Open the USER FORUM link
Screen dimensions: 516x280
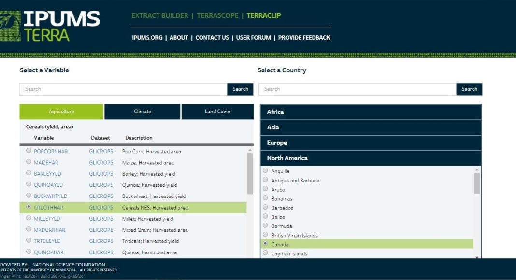coord(254,38)
